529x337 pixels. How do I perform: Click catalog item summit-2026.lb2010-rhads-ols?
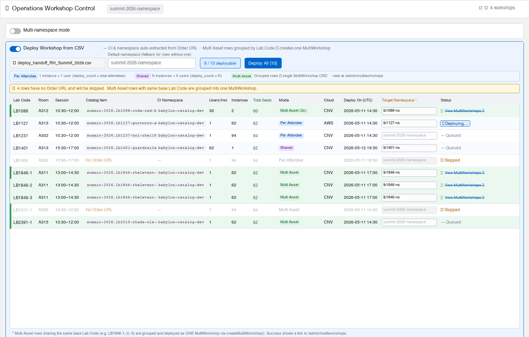click(121, 222)
